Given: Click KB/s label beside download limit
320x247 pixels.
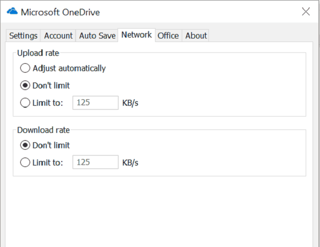Looking at the screenshot, I should click(130, 163).
